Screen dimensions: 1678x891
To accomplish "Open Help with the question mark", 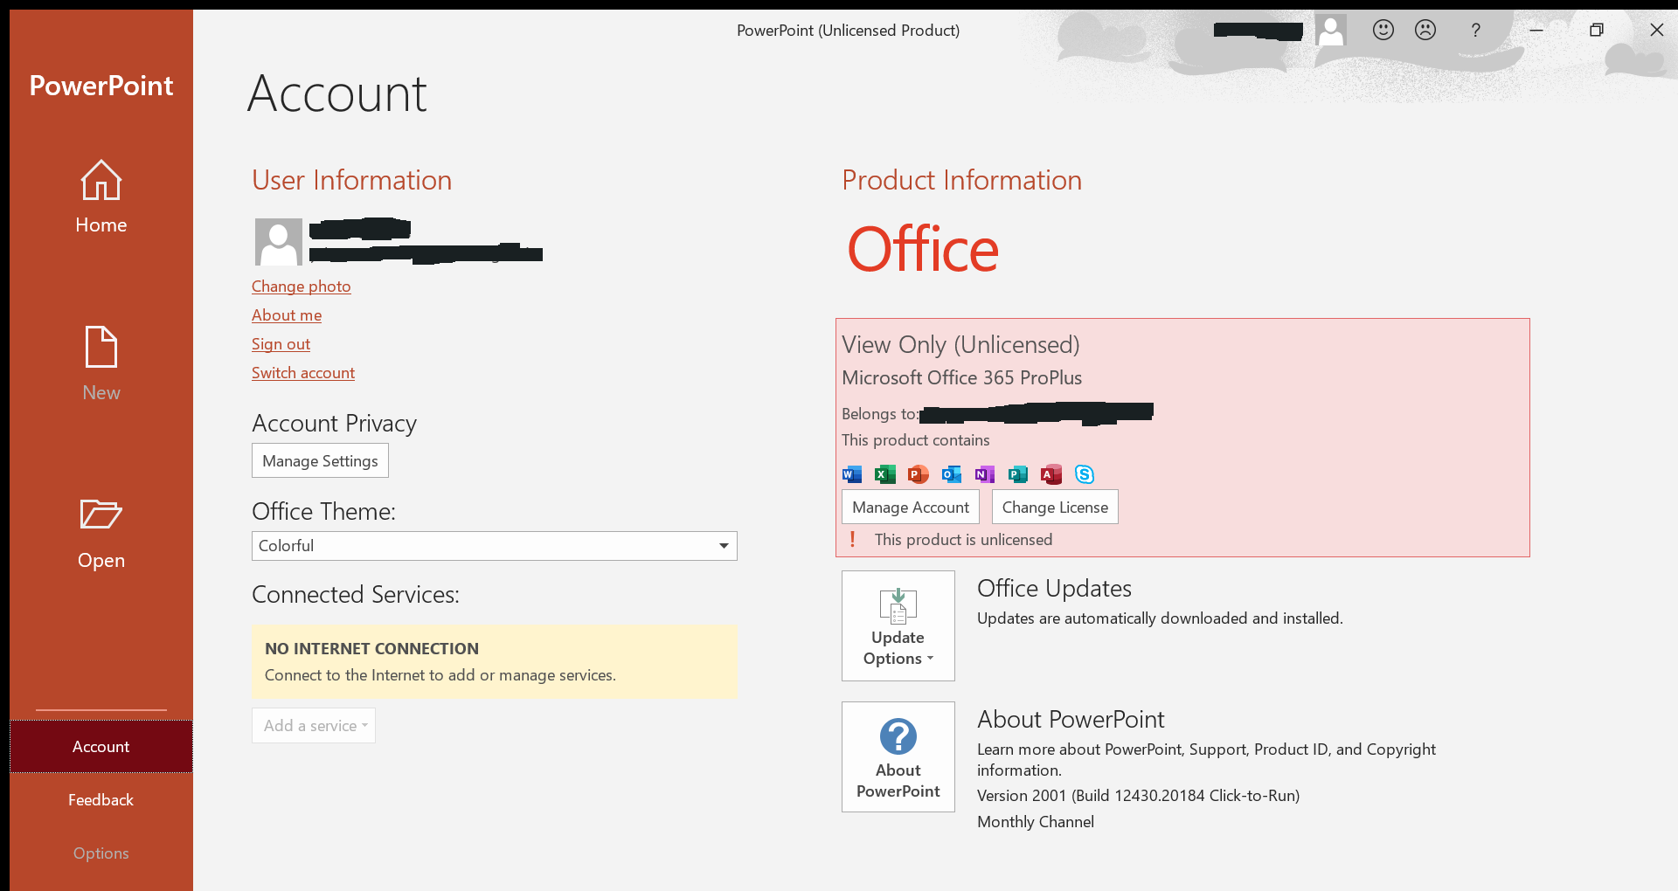I will coord(1475,30).
